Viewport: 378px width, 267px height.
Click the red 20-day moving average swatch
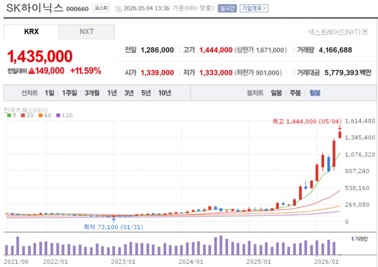23,115
